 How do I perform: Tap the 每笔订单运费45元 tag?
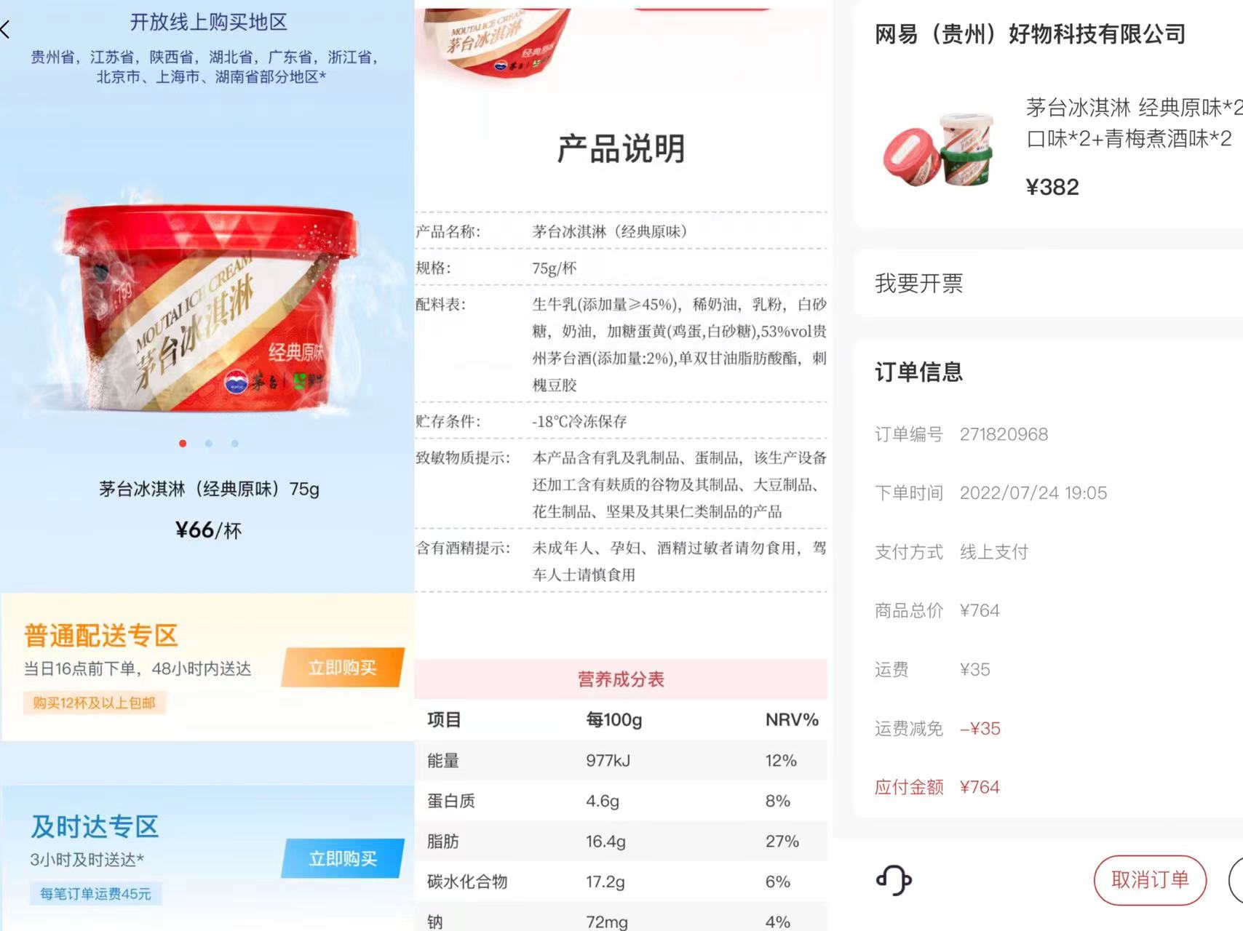[x=95, y=894]
